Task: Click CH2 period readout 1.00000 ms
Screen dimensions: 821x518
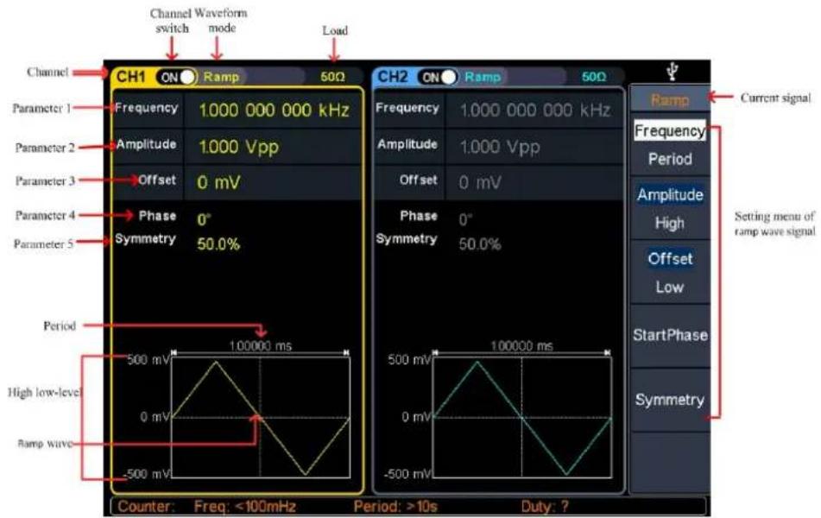Action: click(521, 345)
